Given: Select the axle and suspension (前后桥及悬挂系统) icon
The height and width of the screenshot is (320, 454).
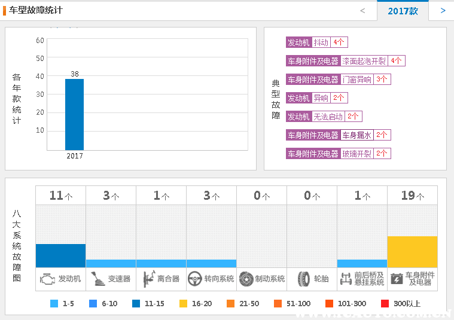Looking at the screenshot, I should [x=346, y=279].
